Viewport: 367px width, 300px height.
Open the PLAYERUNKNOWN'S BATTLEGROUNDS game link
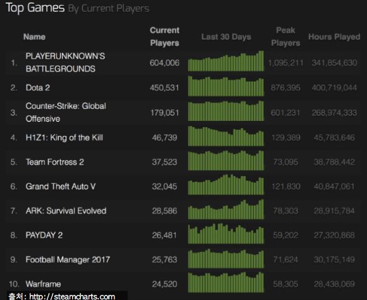click(65, 63)
